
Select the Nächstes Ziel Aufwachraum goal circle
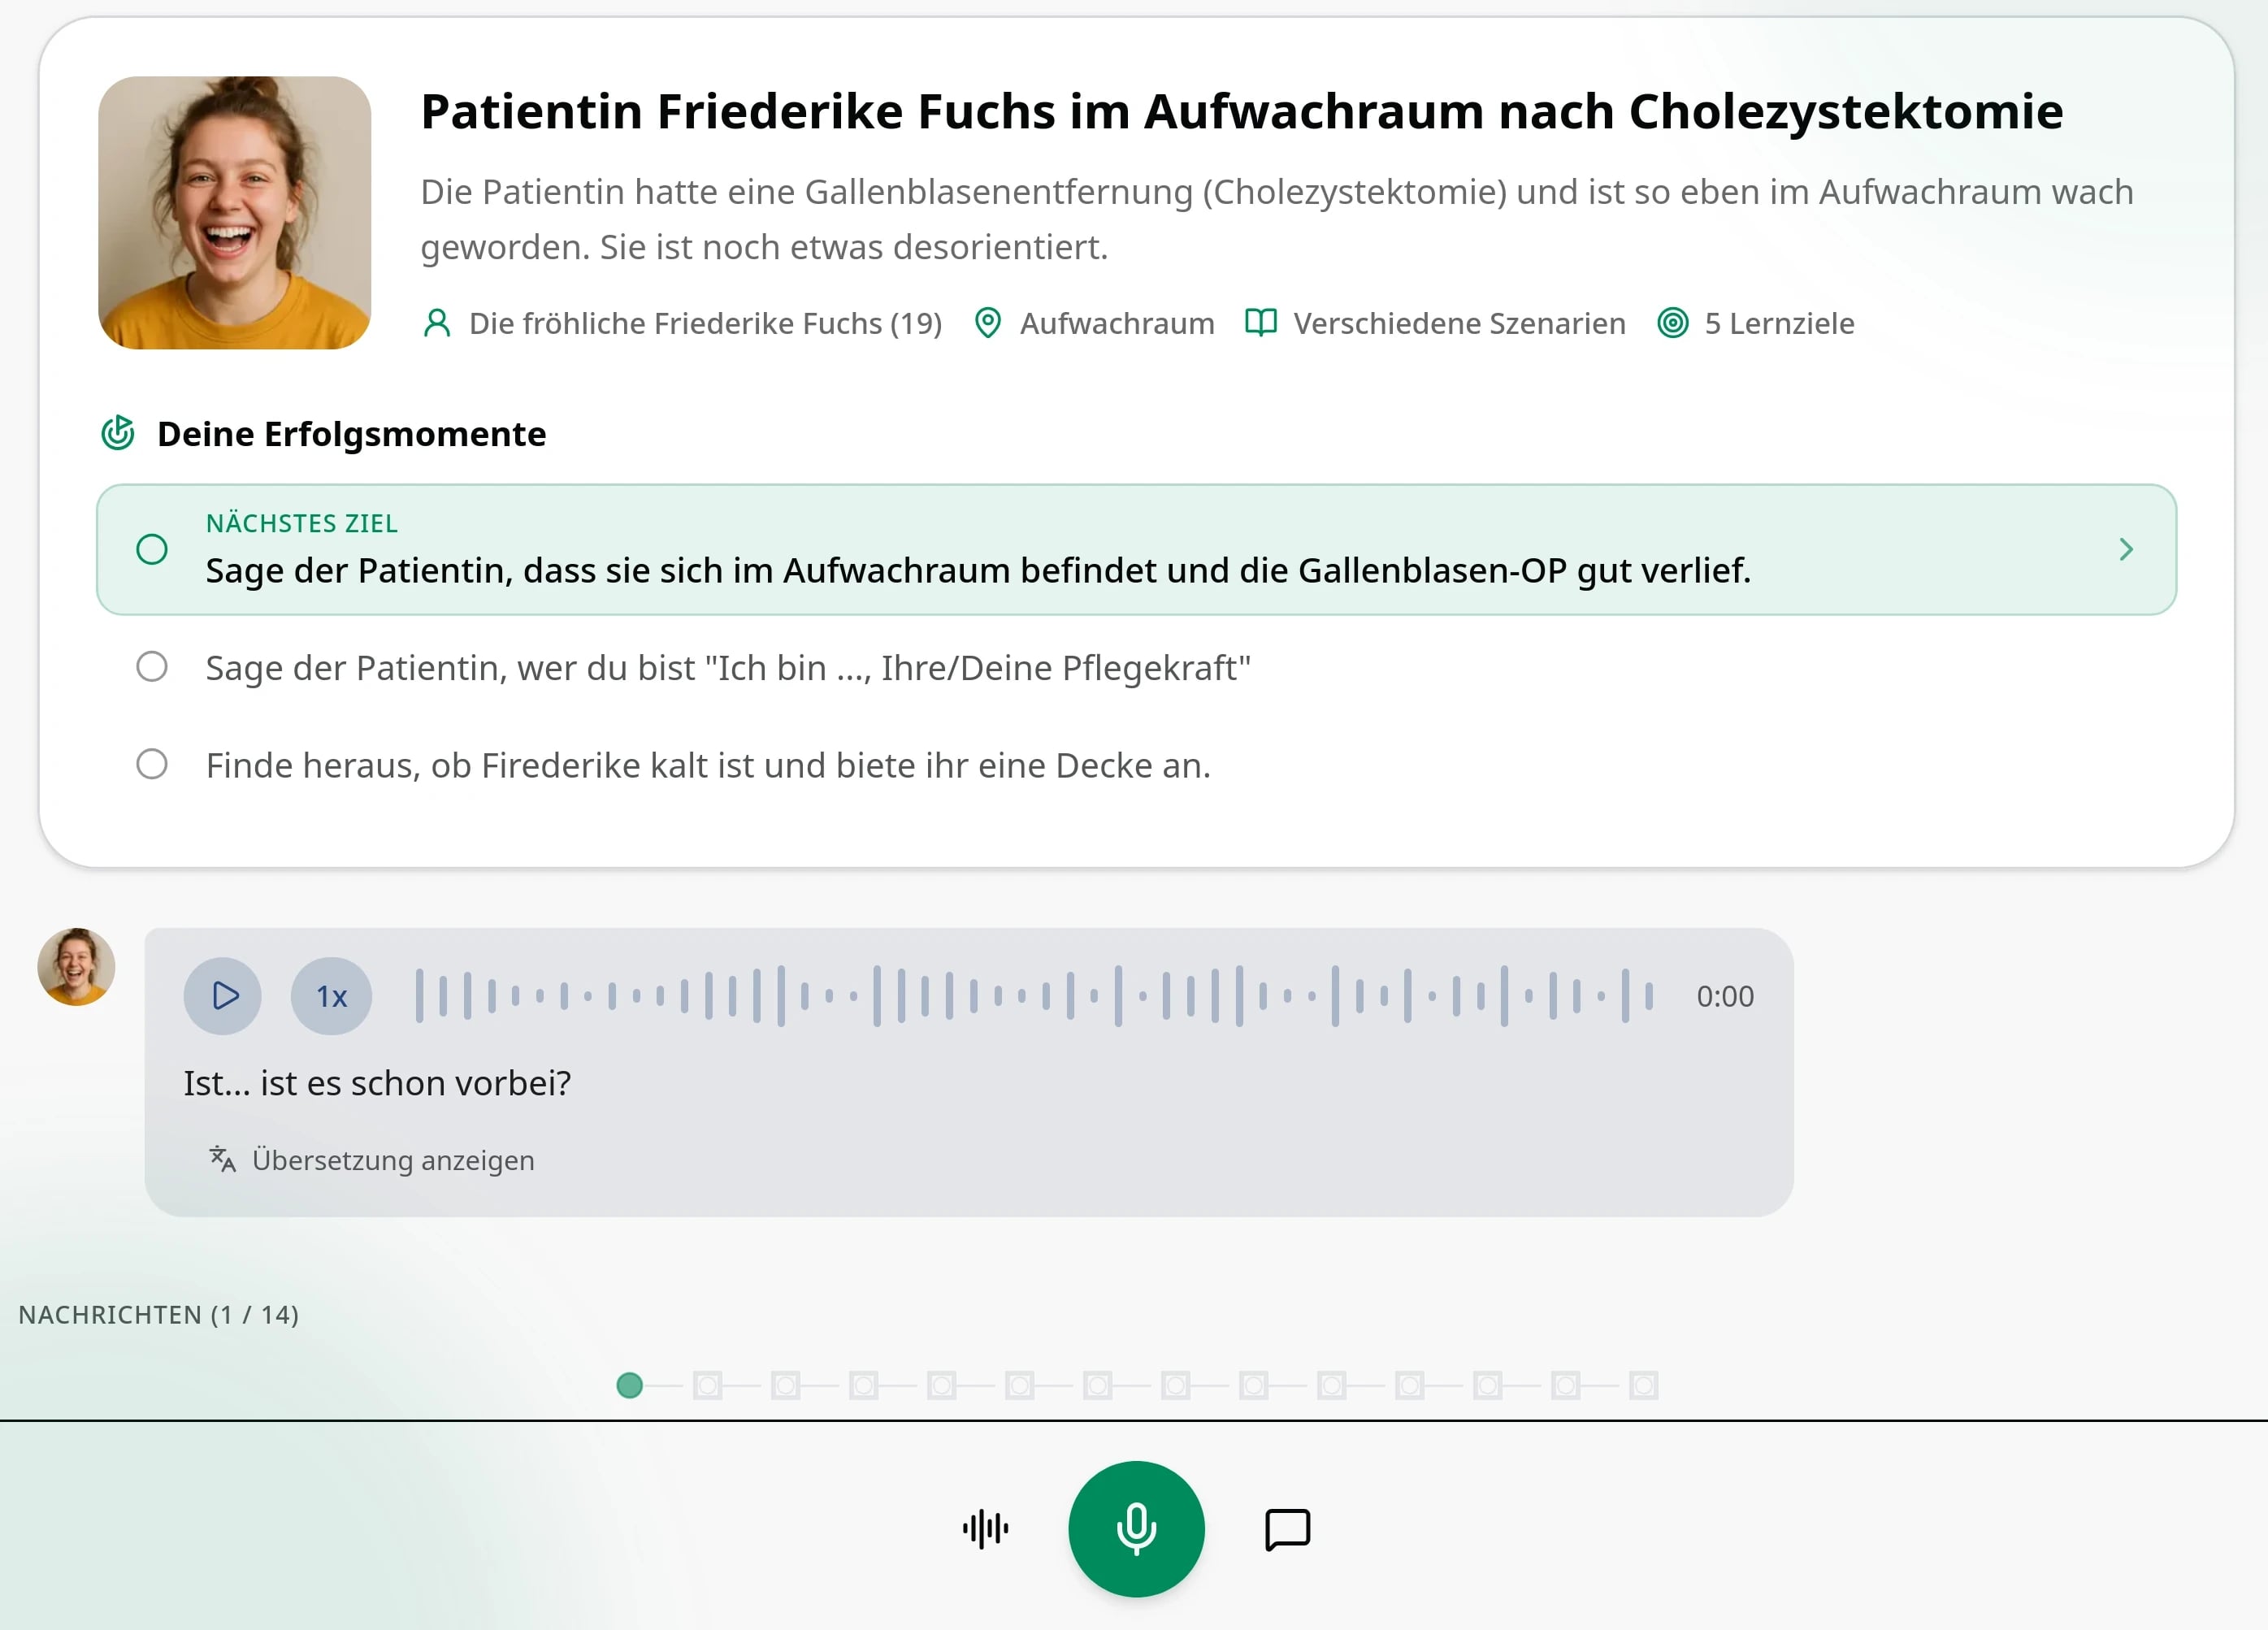tap(152, 549)
